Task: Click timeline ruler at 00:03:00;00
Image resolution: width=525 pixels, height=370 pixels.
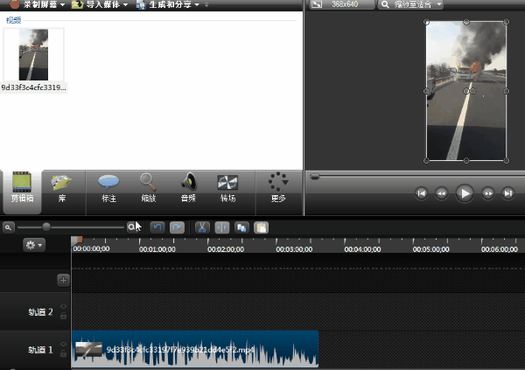Action: 294,249
